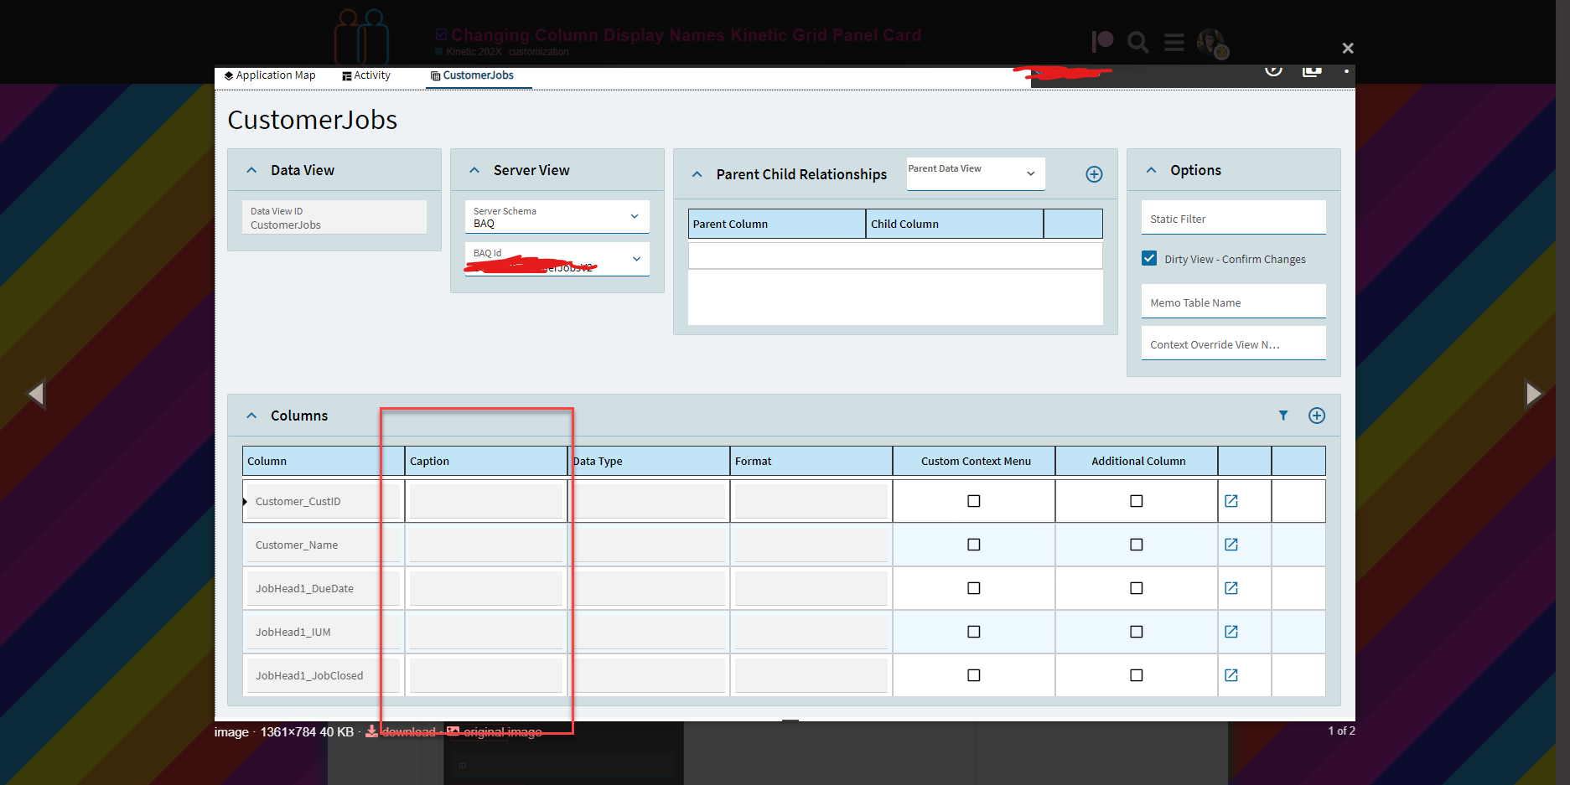Select the JobHead1_JobClosed column cell
The image size is (1570, 785).
[x=324, y=675]
